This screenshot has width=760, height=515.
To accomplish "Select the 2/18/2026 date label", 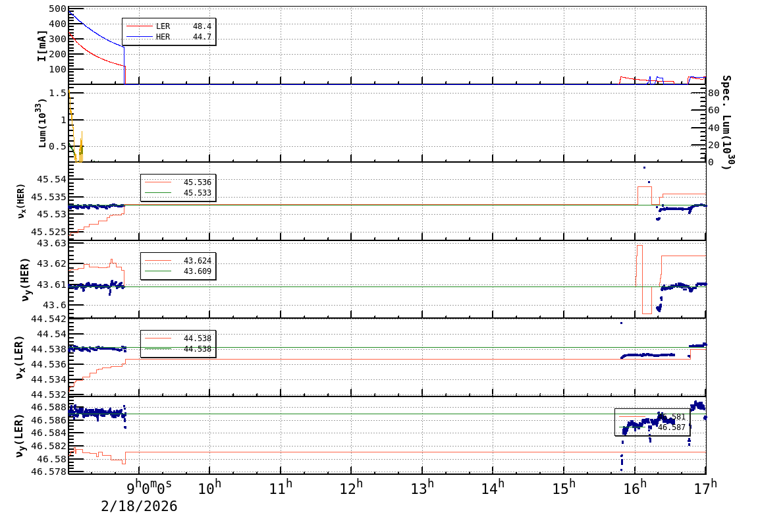I will (x=139, y=505).
